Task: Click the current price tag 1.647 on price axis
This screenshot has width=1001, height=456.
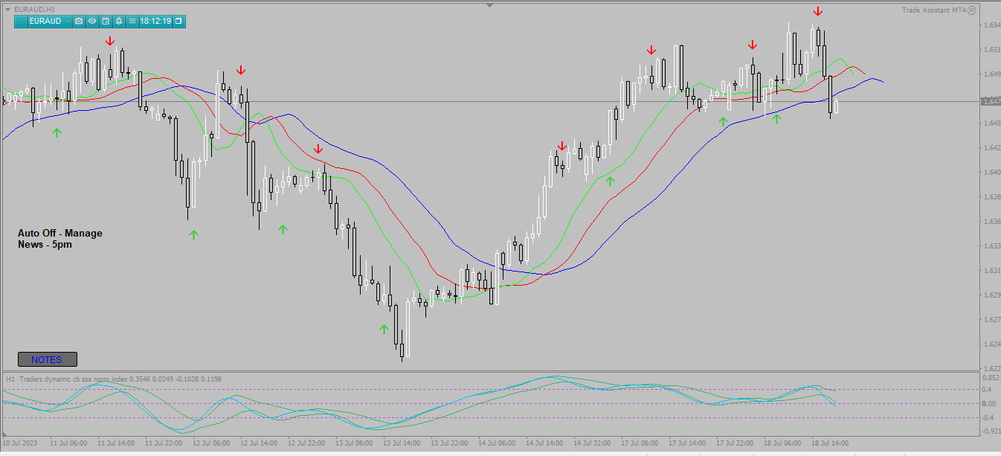Action: point(991,101)
